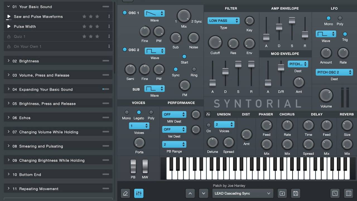Click the lock icon beside Quiz 1

pyautogui.click(x=9, y=37)
